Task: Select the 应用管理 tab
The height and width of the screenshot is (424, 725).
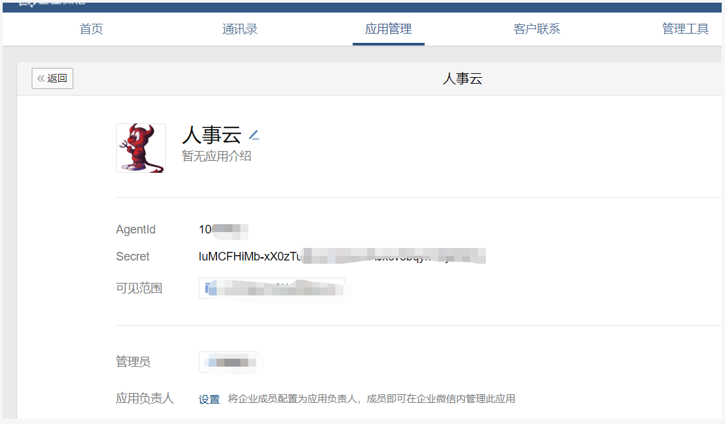Action: point(388,29)
